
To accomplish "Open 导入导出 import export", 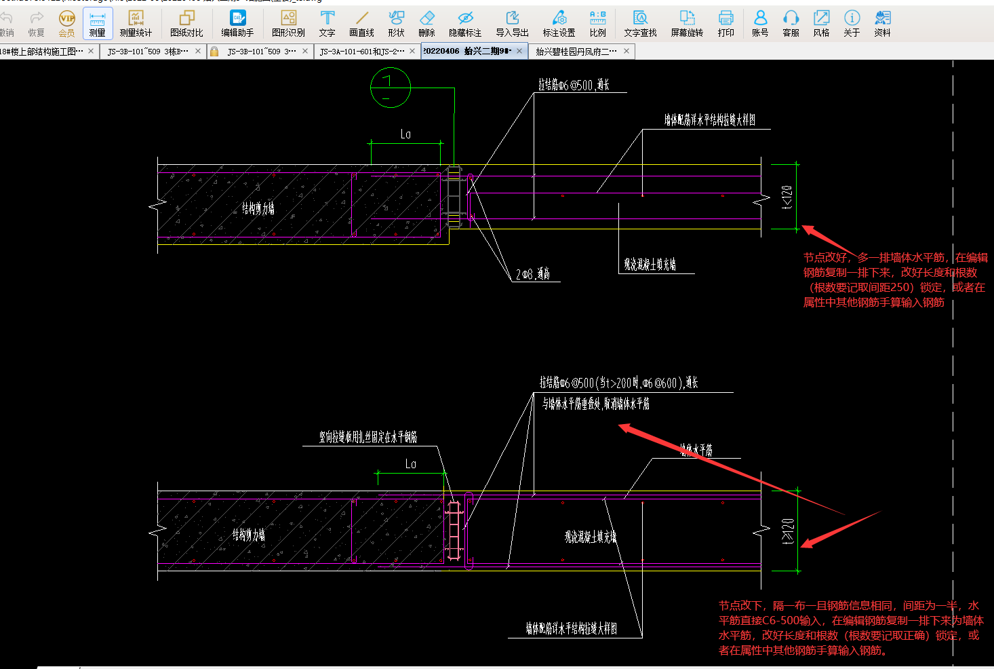I will tap(512, 24).
